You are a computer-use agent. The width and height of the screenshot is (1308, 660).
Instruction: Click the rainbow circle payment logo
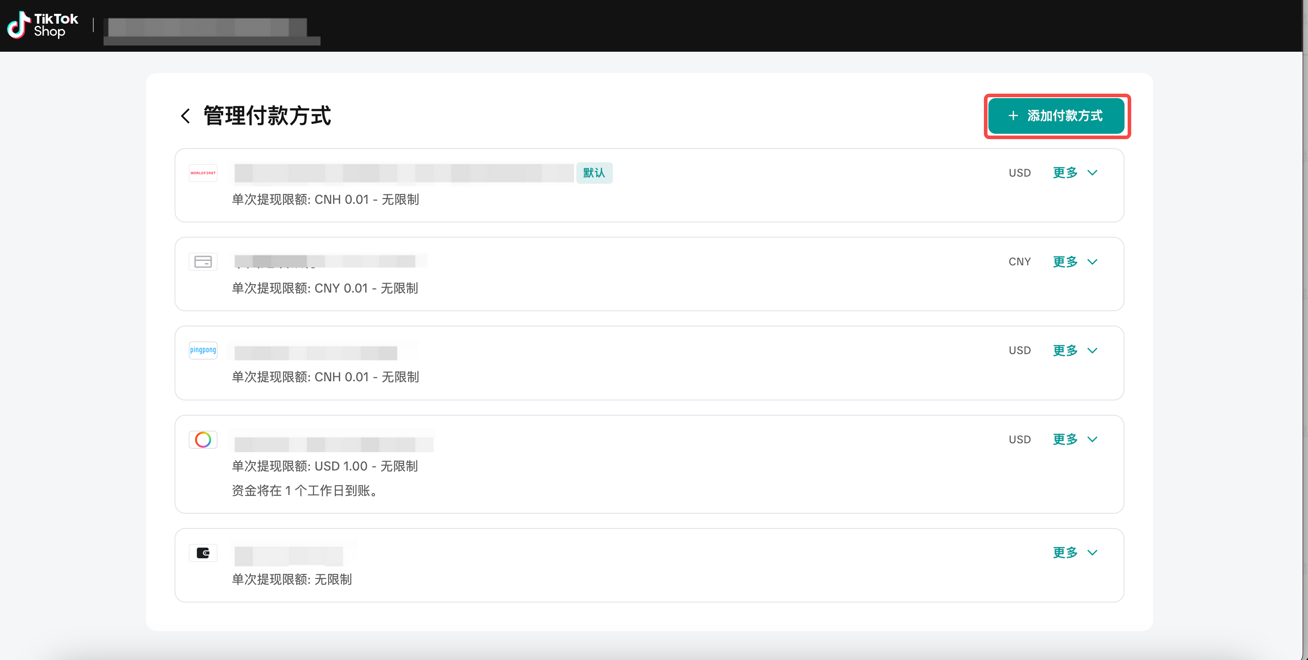click(x=203, y=439)
